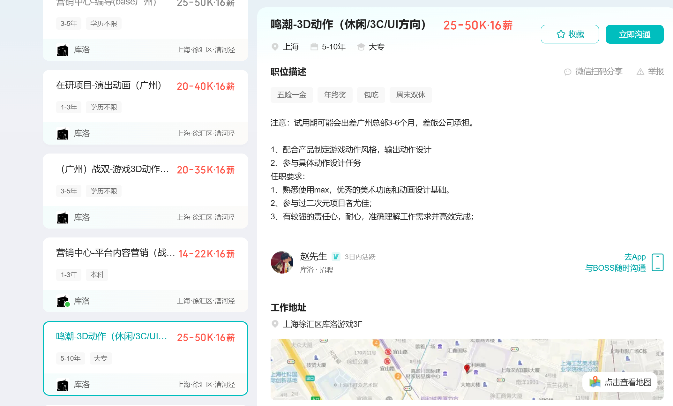Select the highlighted 鸣潮-3D动作 job card
Screen dimensions: 673x406
pyautogui.click(x=146, y=358)
